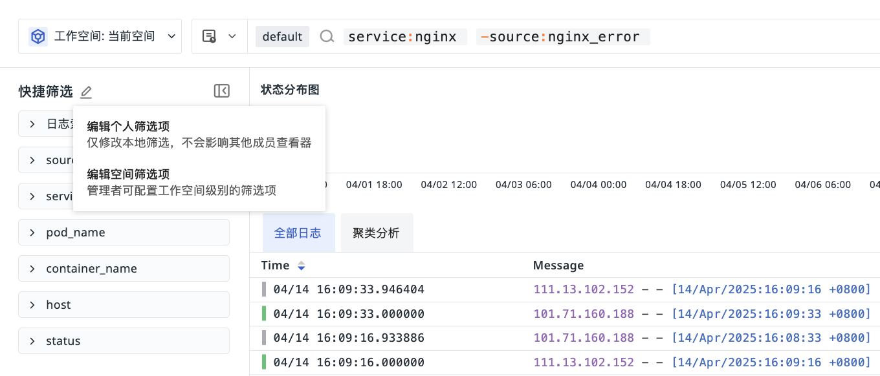Click green status bar of 16:09:33.000000 log
The image size is (880, 376).
(x=264, y=314)
